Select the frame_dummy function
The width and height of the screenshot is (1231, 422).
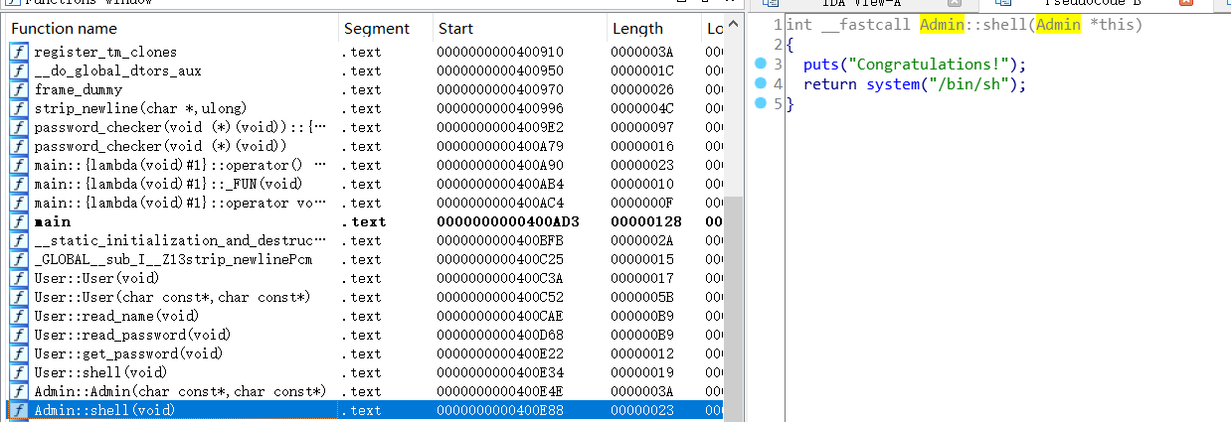(78, 89)
